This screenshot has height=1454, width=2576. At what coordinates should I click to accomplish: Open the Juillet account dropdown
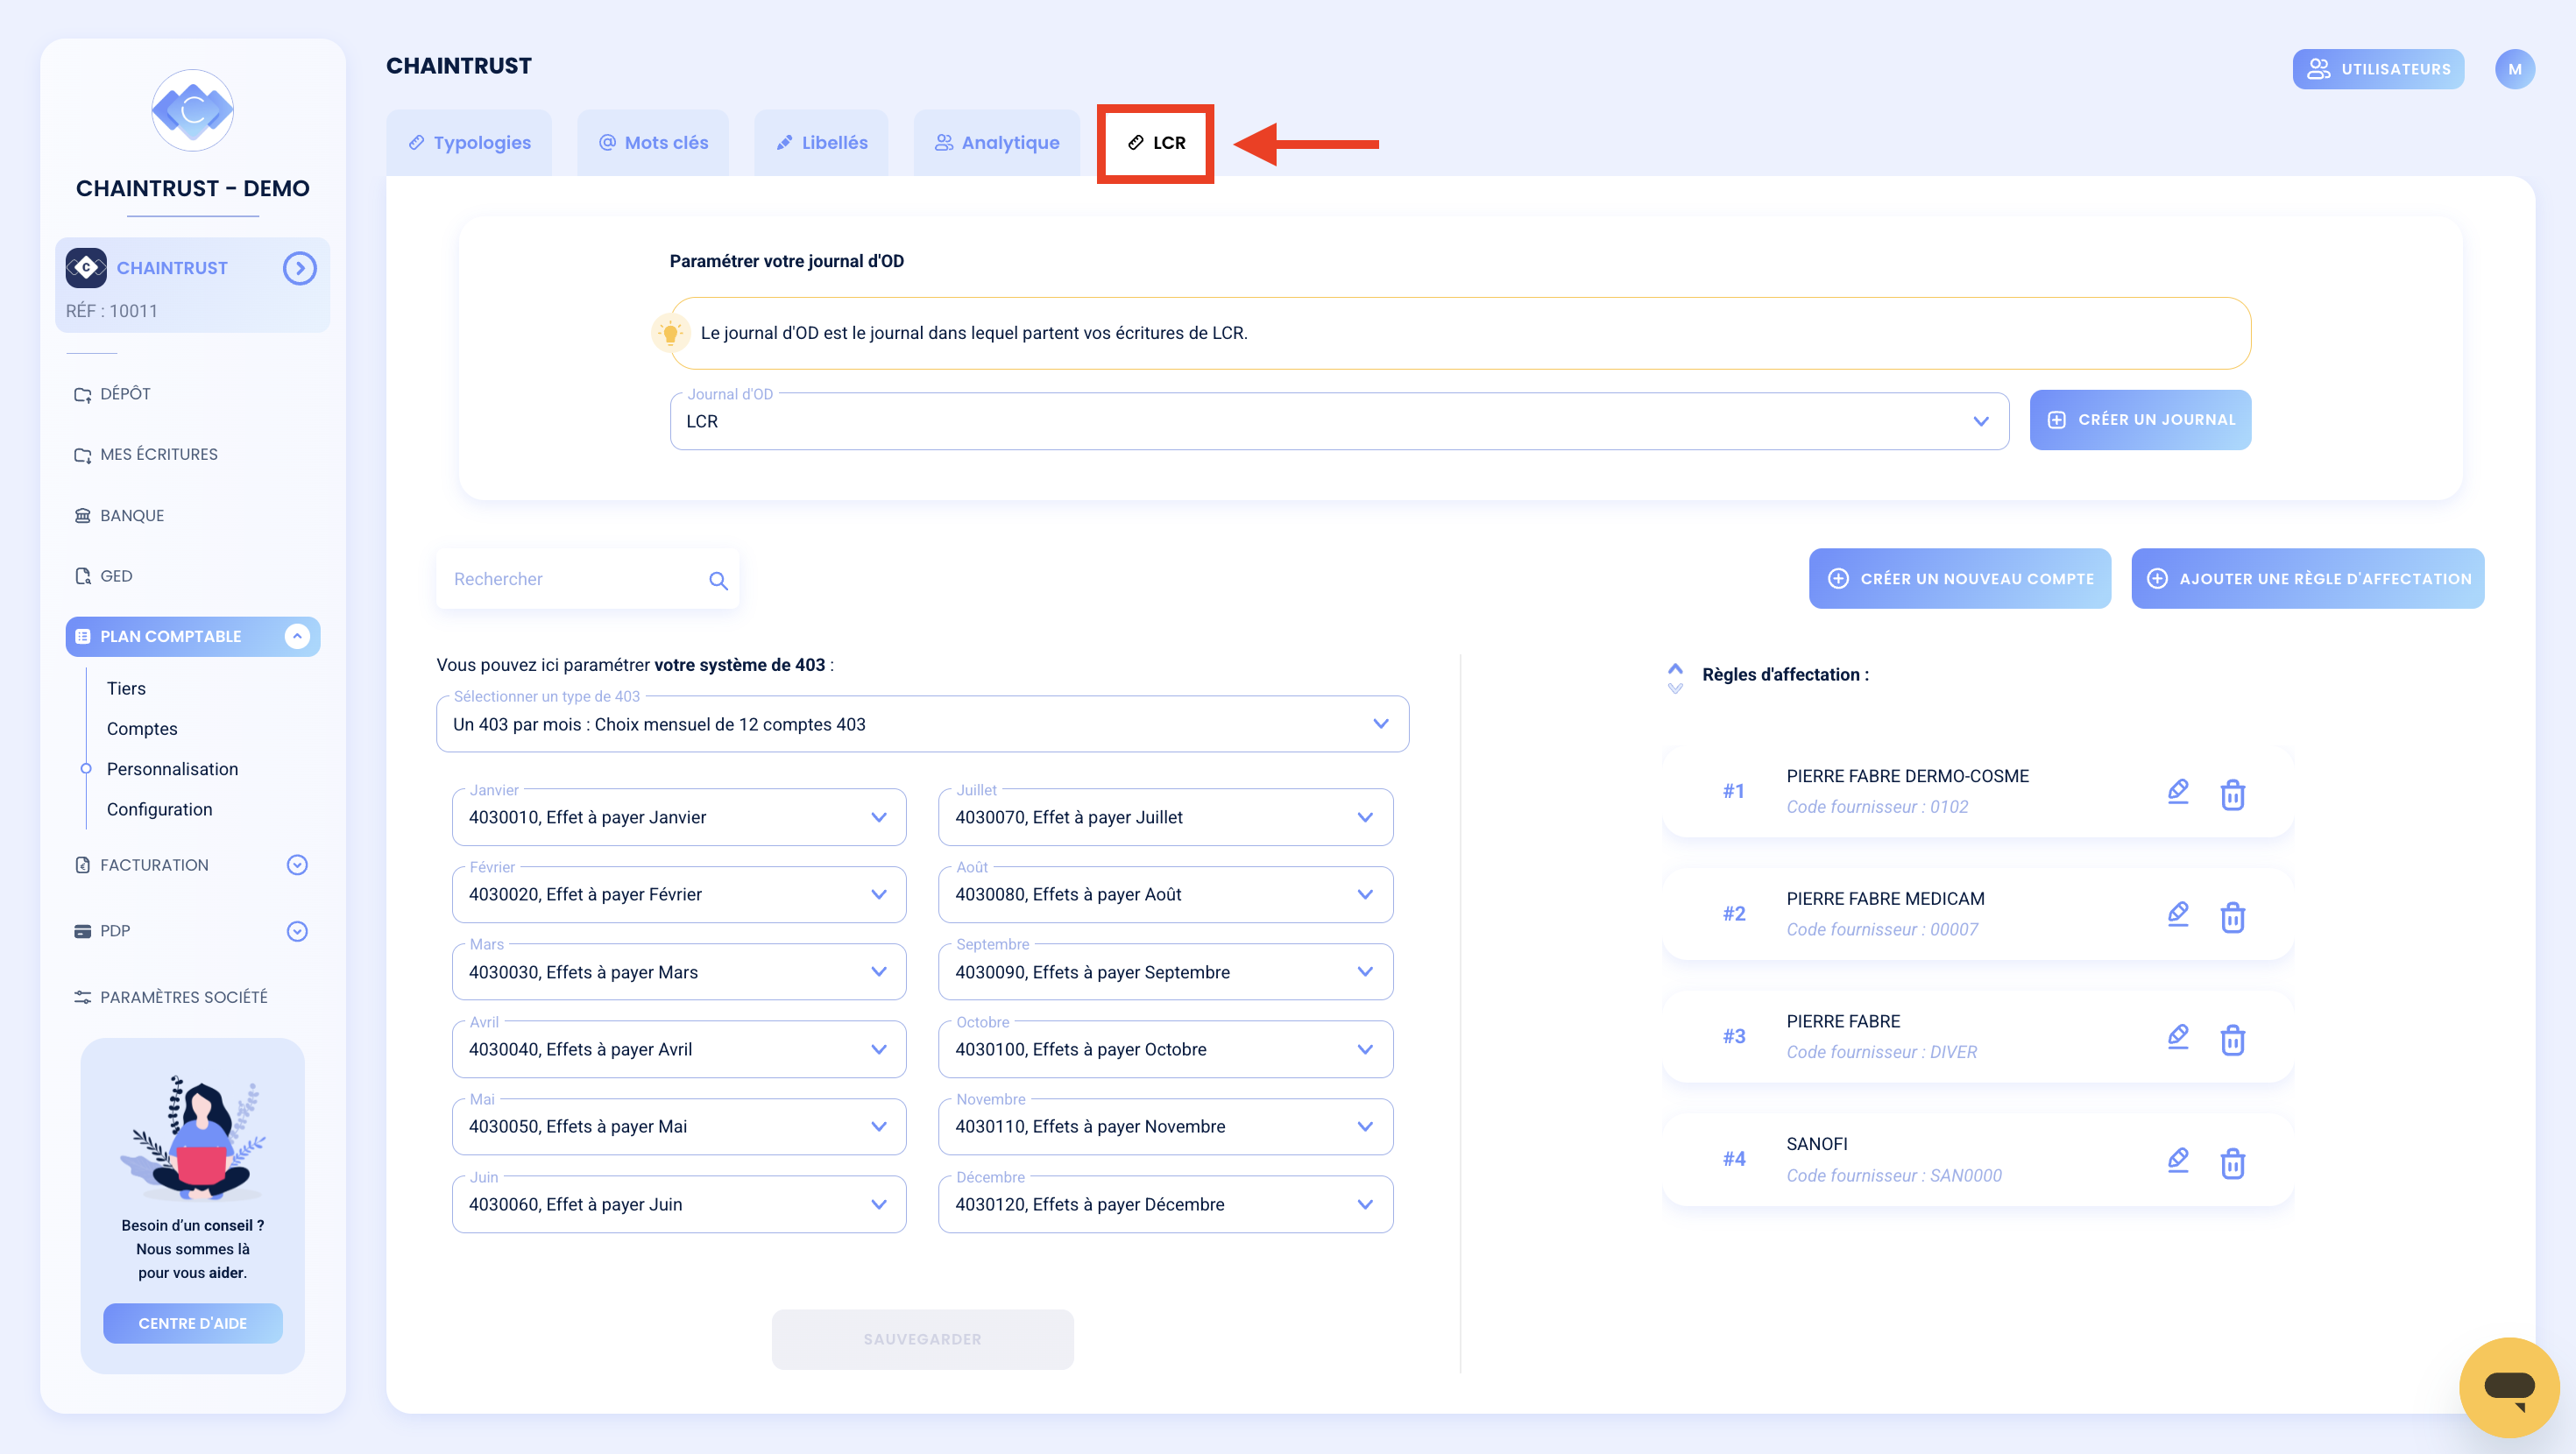(x=1165, y=817)
